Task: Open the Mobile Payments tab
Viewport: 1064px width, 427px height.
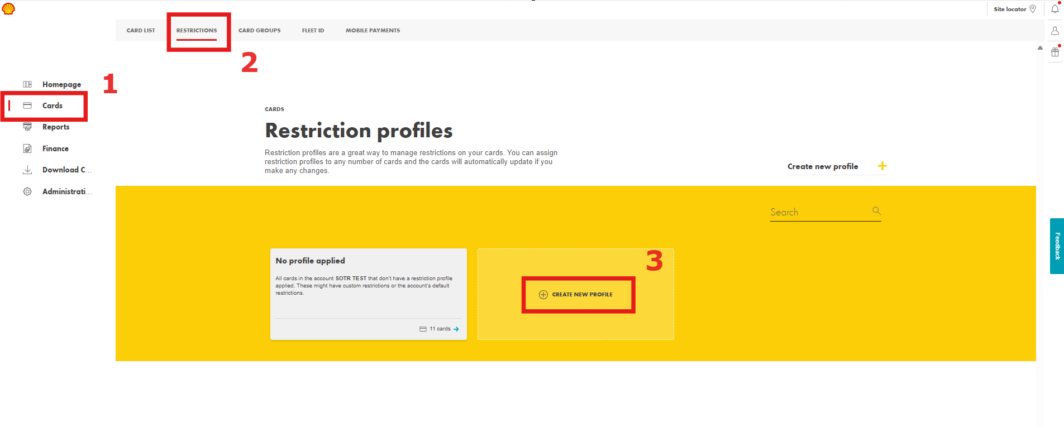Action: tap(373, 31)
